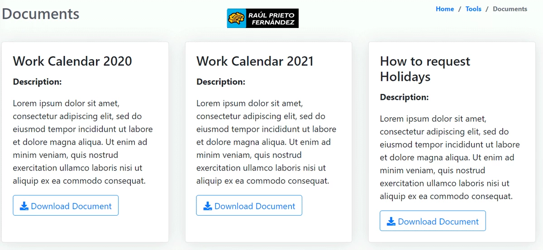Click the Lorem ipsum paragraph in the Work Calendar 2020 card
Viewport: 543px width, 250px height.
click(x=83, y=142)
